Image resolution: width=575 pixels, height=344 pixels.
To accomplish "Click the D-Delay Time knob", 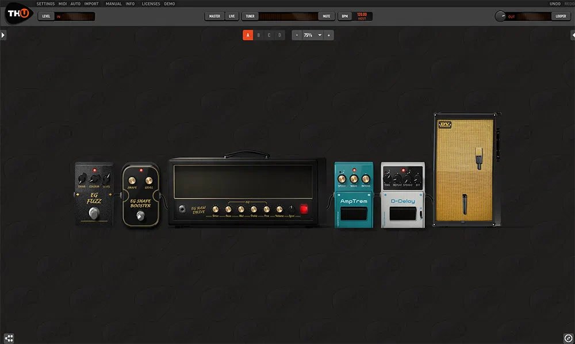I will (x=387, y=179).
